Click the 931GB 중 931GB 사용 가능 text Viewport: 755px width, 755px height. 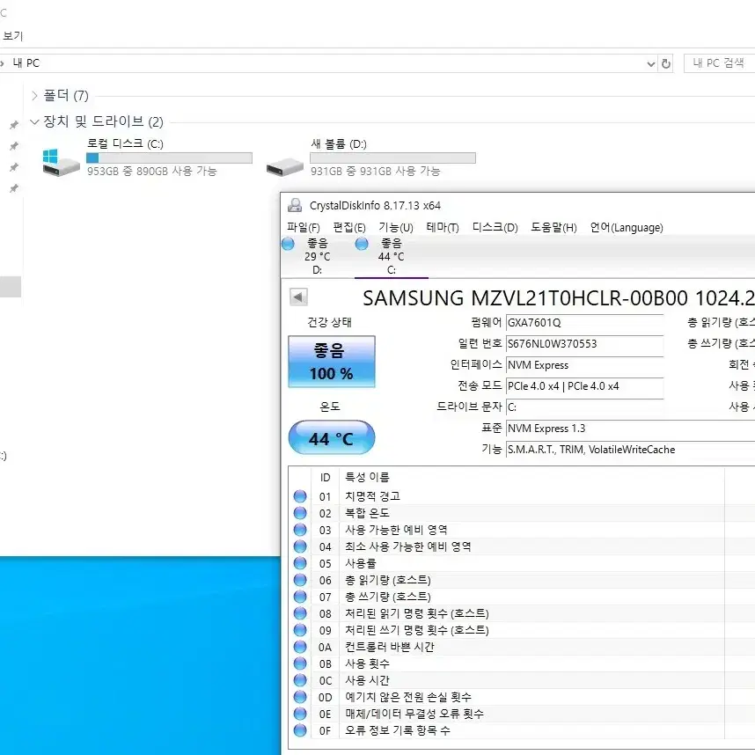(x=375, y=171)
